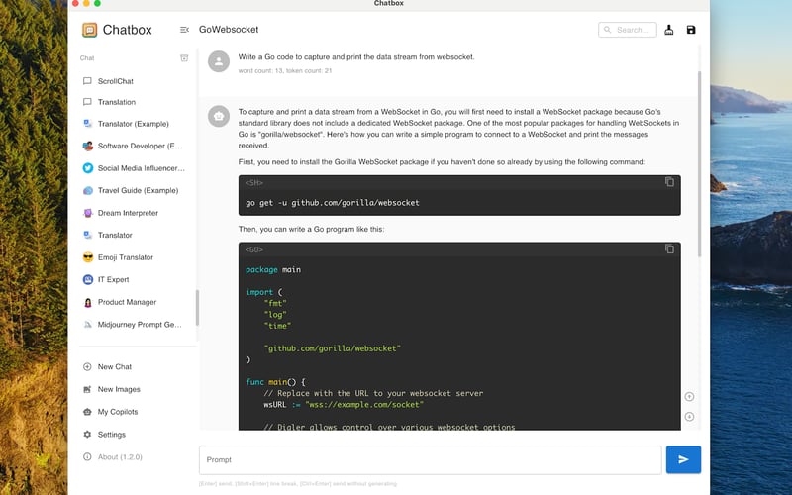
Task: Click the archive icon beside Chat header
Action: pyautogui.click(x=184, y=58)
